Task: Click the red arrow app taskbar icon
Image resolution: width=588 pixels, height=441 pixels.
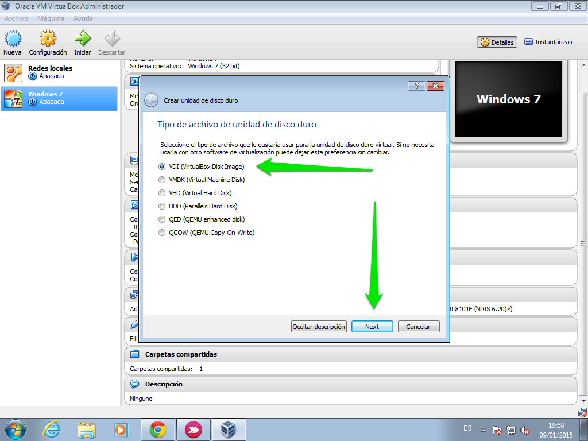Action: [x=193, y=430]
